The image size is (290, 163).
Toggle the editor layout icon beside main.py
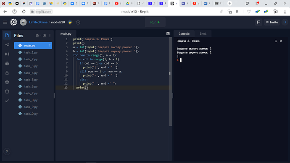coord(168,34)
